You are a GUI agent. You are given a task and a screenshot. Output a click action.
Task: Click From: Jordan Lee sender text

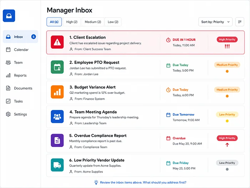(86, 74)
